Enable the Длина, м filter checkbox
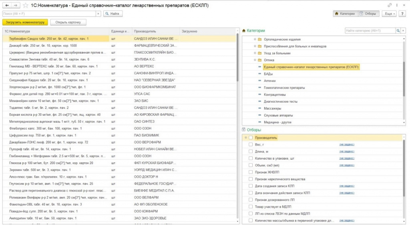The height and width of the screenshot is (225, 410). coord(251,151)
